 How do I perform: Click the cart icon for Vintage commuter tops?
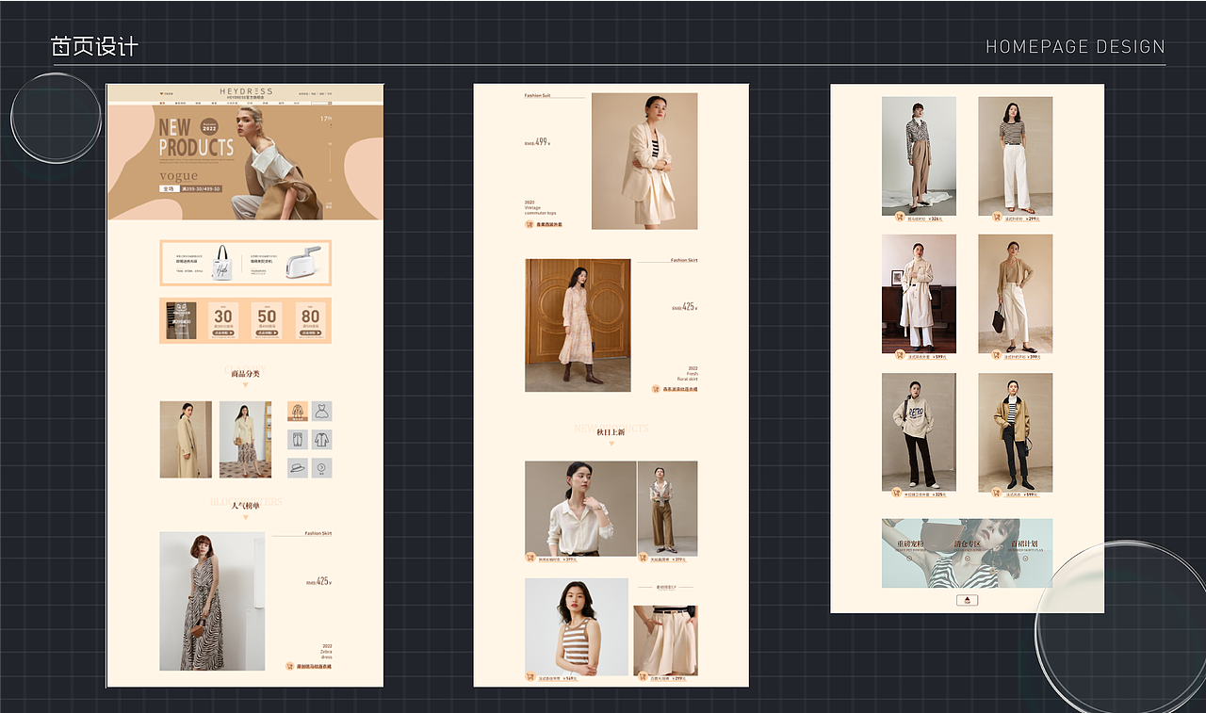530,224
